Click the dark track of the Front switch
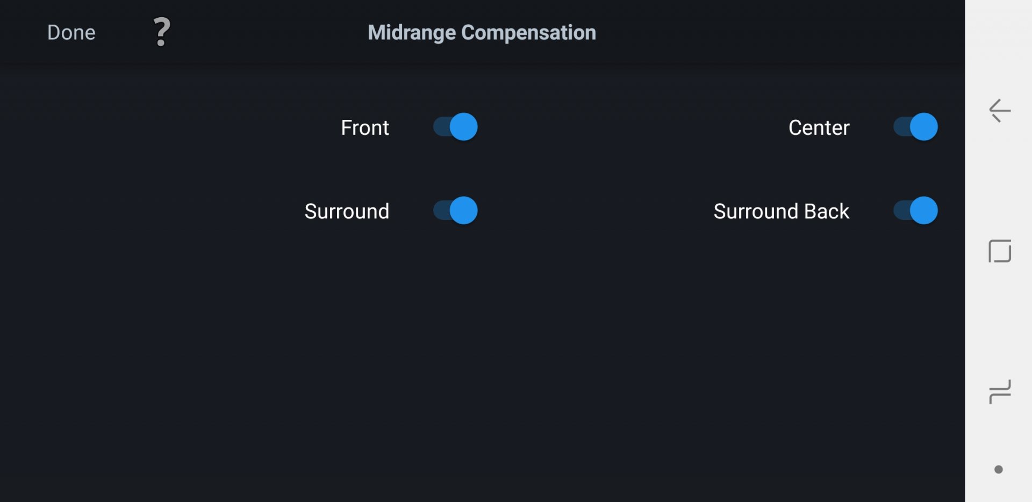This screenshot has height=502, width=1032. 441,127
